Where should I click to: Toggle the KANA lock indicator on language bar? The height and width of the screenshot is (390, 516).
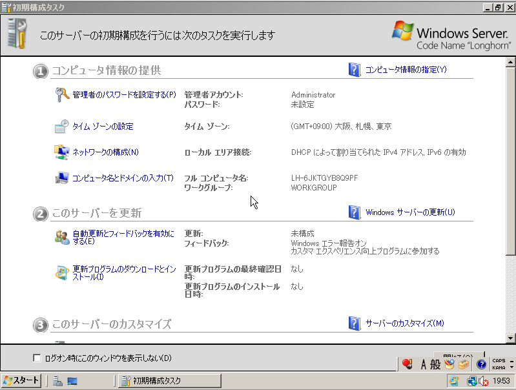[x=499, y=367]
